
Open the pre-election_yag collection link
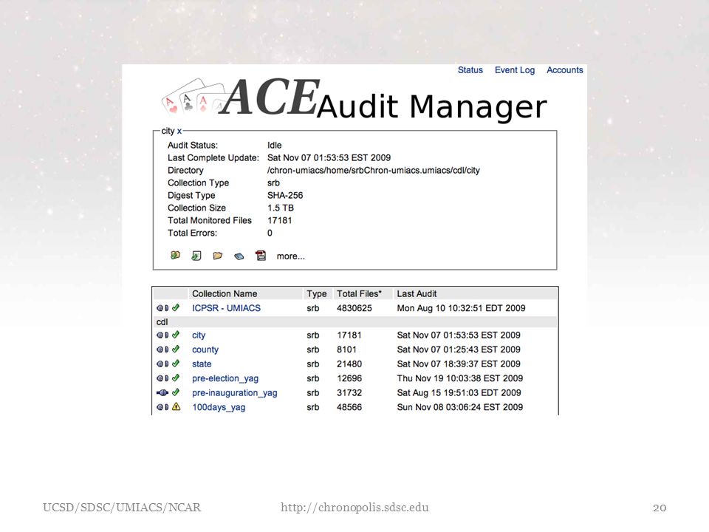225,378
